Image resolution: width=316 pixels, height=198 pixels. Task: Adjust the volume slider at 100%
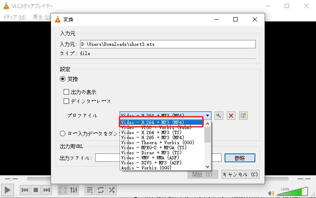point(292,191)
